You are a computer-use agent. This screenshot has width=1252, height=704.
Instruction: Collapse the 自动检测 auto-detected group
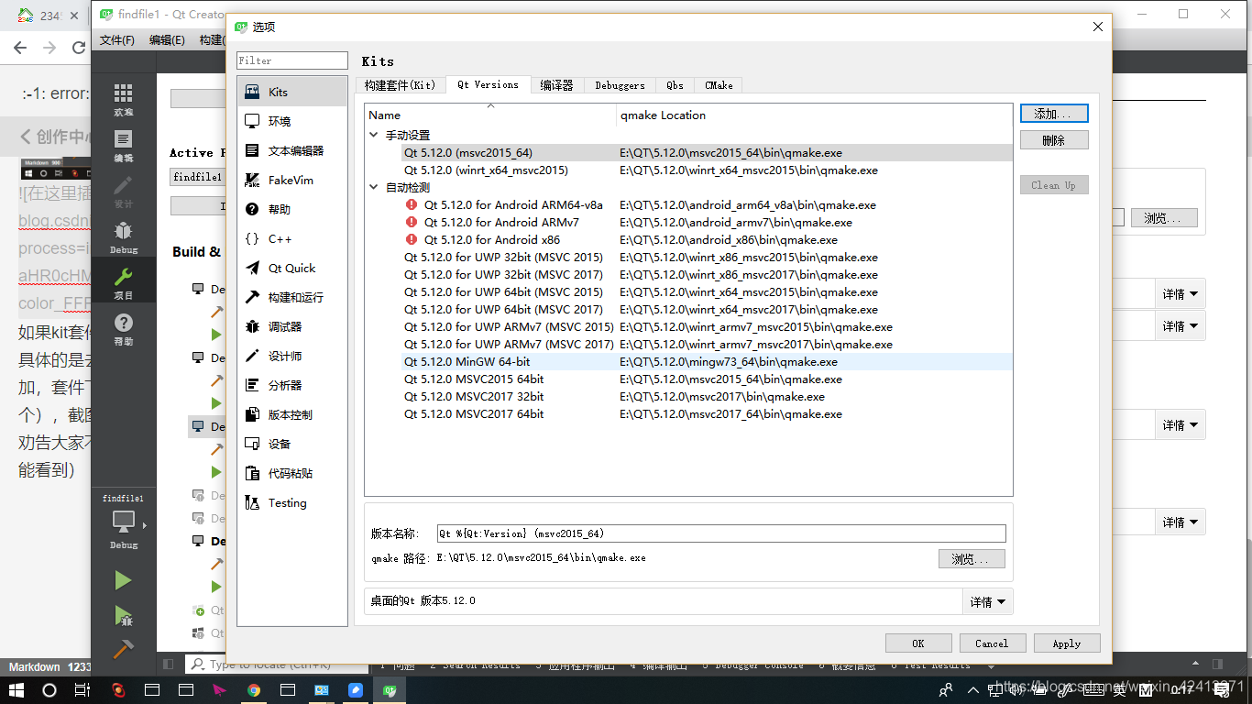pos(373,188)
